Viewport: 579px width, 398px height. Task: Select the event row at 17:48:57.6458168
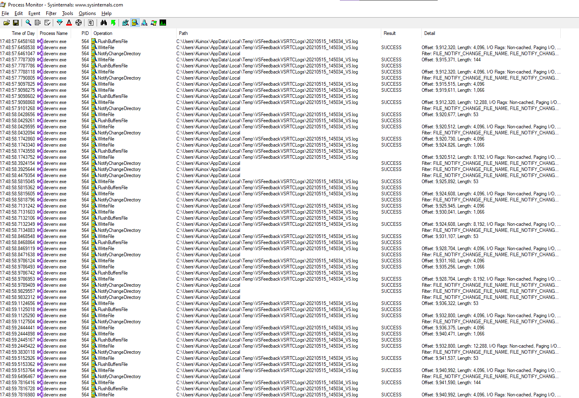point(280,41)
